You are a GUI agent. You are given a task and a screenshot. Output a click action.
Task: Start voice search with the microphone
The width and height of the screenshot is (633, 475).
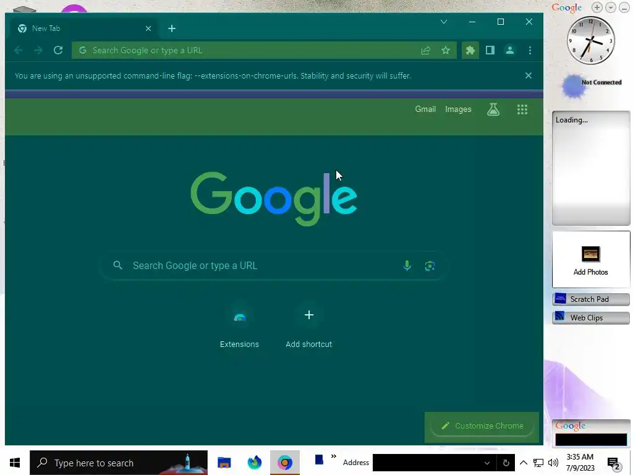click(x=407, y=265)
